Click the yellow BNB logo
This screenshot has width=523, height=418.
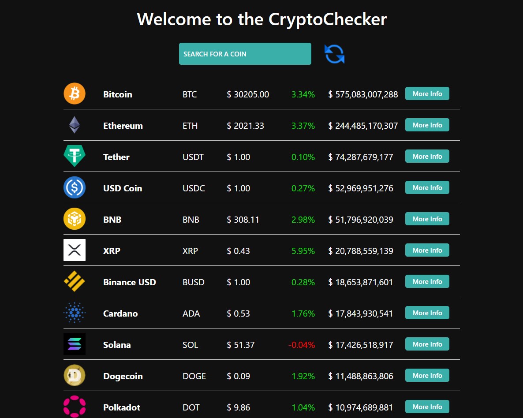(x=75, y=219)
